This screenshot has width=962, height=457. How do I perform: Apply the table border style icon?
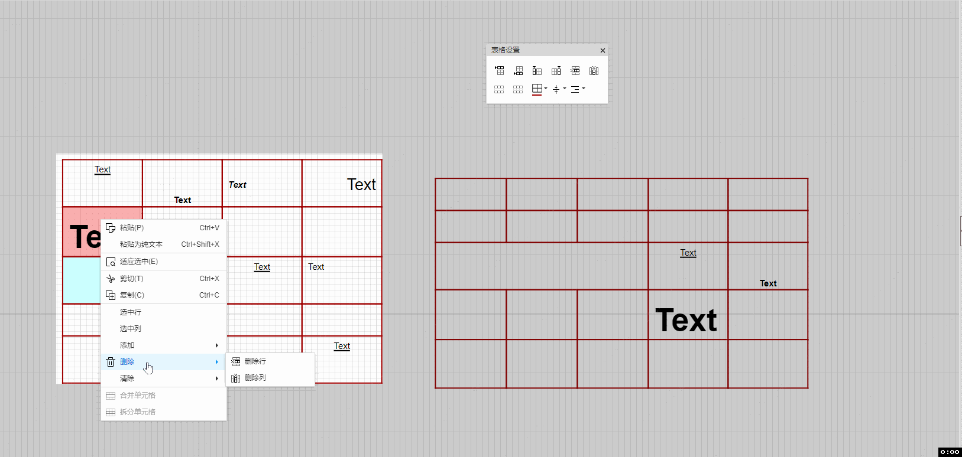(x=537, y=89)
